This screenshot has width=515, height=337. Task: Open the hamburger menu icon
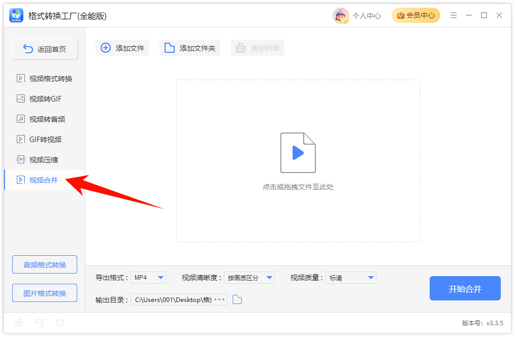pos(453,15)
